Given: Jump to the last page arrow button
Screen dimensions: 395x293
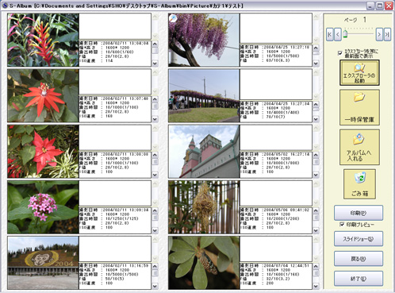Looking at the screenshot, I should 387,34.
